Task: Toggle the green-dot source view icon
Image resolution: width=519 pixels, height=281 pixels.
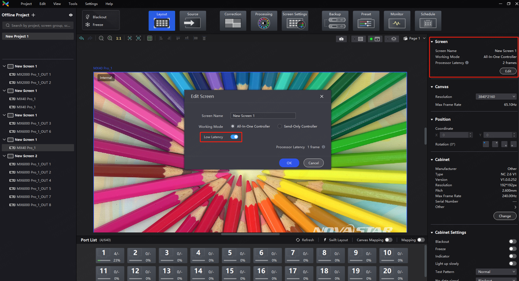Action: click(x=375, y=39)
